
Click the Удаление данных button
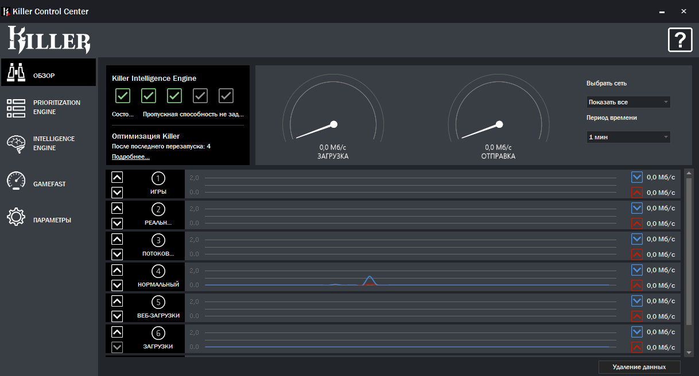pos(639,367)
